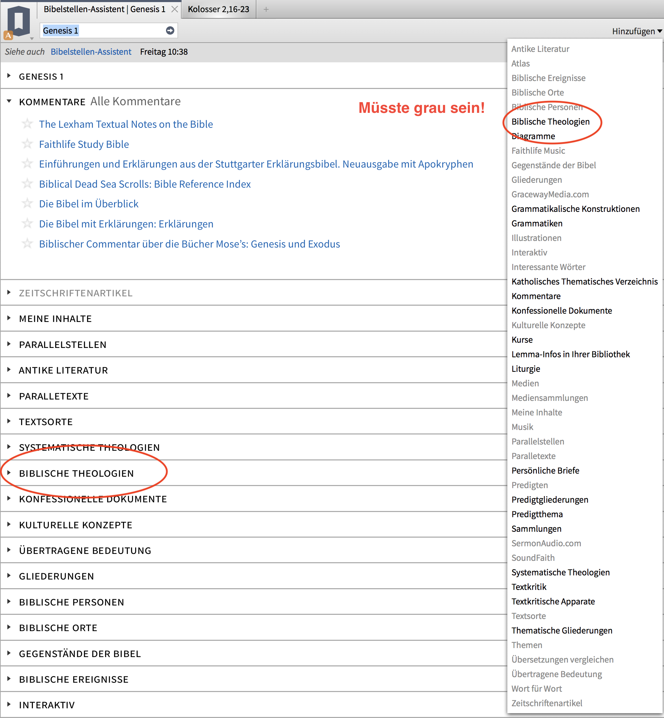This screenshot has height=718, width=664.
Task: Expand the Biblische Orte section
Action: 9,627
